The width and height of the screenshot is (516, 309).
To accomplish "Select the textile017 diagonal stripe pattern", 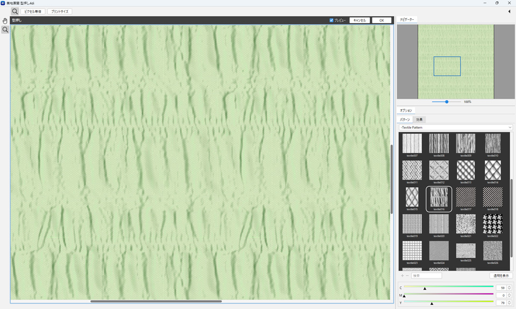I will coord(465,197).
